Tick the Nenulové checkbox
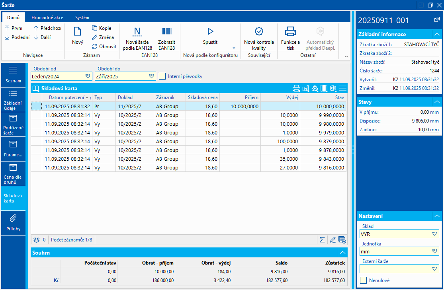Screen dimensions: 444x290 [363, 280]
